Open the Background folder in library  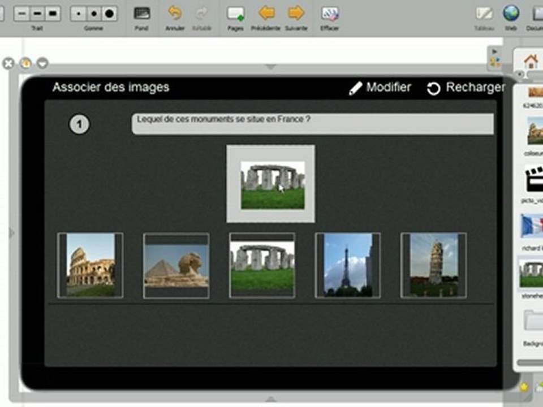coord(533,321)
